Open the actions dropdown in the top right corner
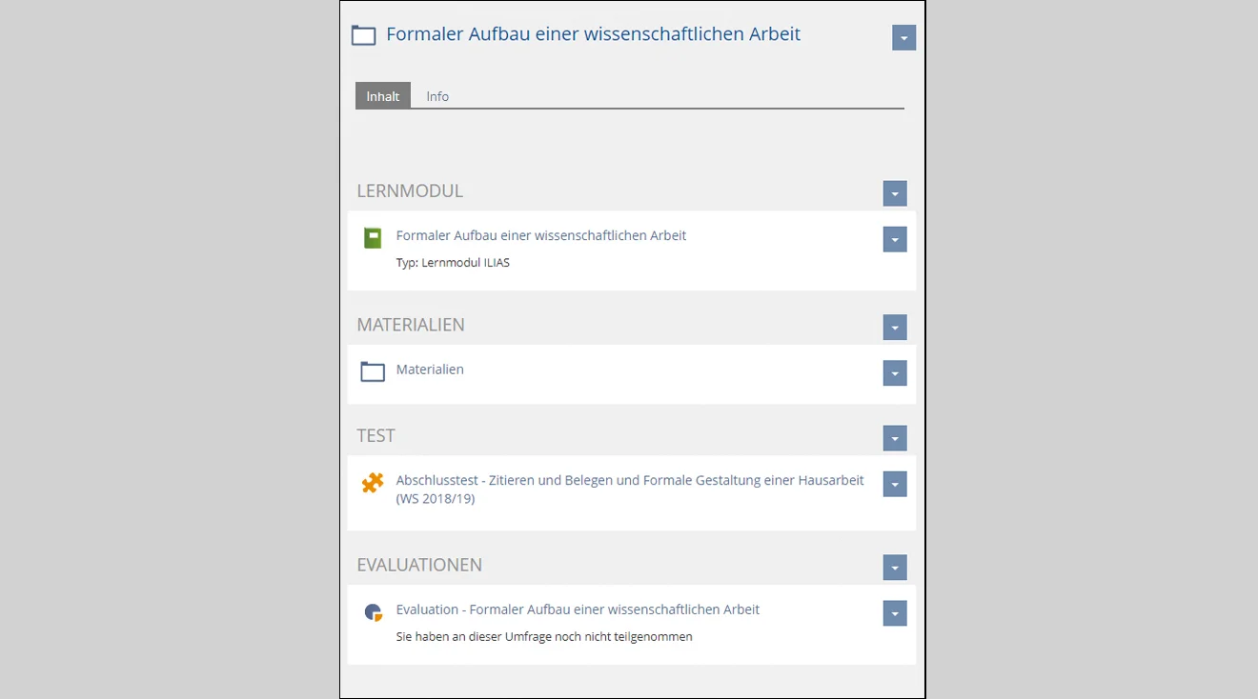Screen dimensions: 1258x699 903,37
